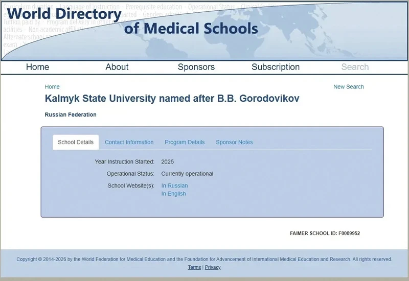Open the About menu item
This screenshot has height=281, width=409.
click(117, 67)
